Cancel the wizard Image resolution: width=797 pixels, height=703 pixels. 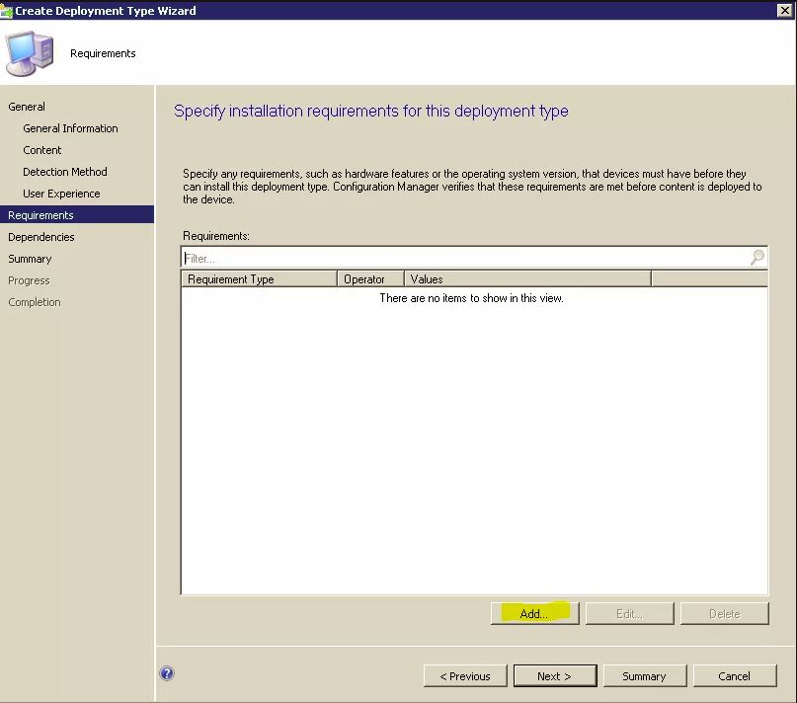click(x=735, y=676)
